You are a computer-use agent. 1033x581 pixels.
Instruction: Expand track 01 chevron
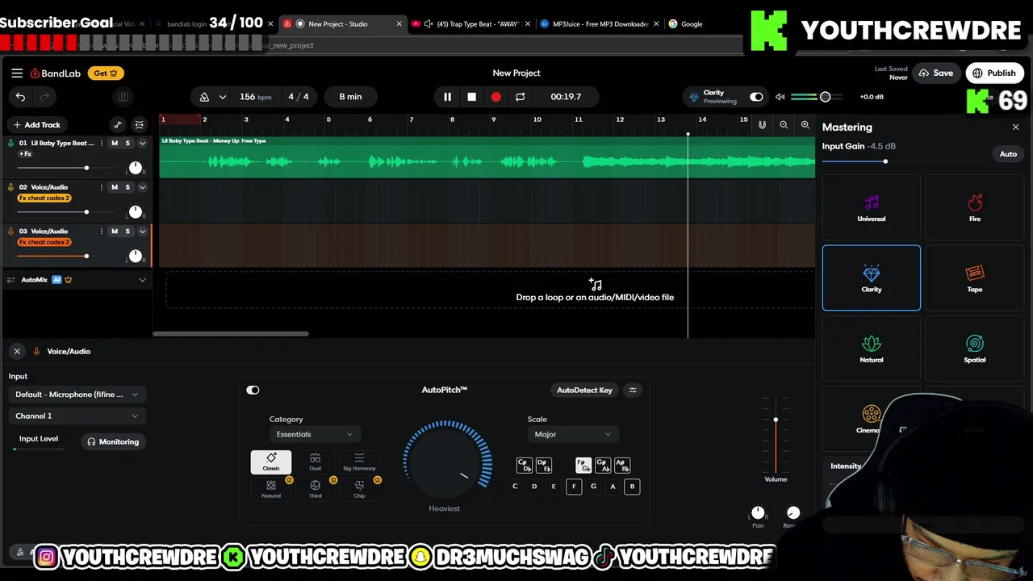pyautogui.click(x=142, y=143)
